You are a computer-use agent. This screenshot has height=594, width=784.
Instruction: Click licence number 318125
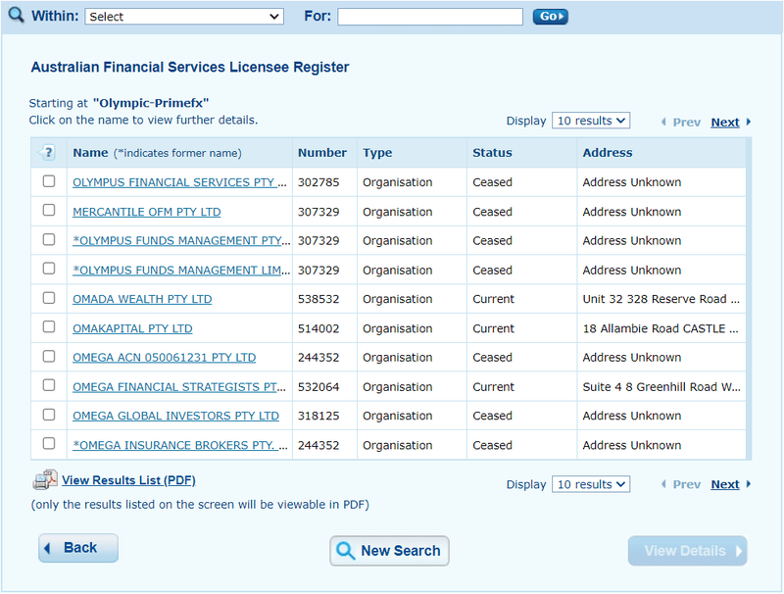(318, 416)
